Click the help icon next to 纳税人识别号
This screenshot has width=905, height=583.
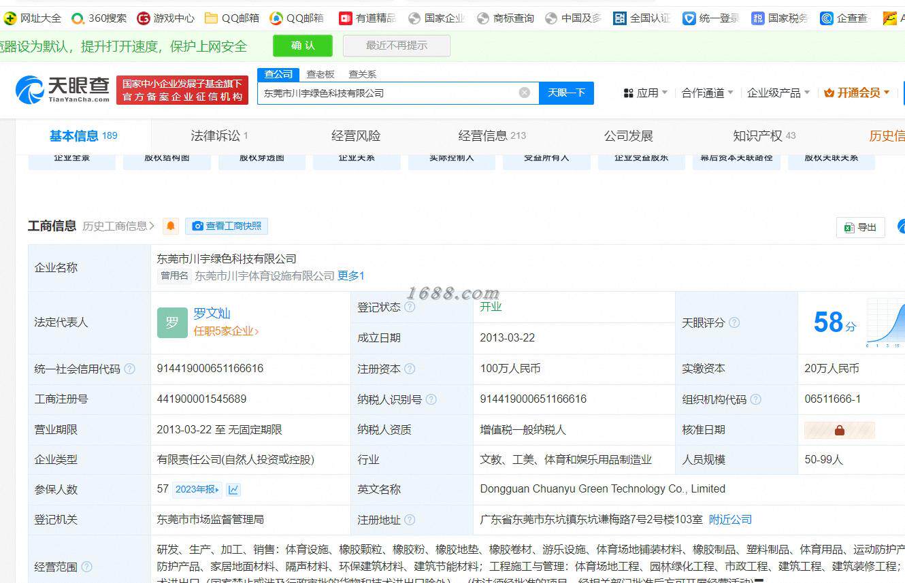(x=431, y=399)
